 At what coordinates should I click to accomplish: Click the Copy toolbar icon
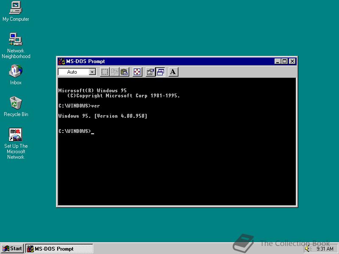coord(114,72)
